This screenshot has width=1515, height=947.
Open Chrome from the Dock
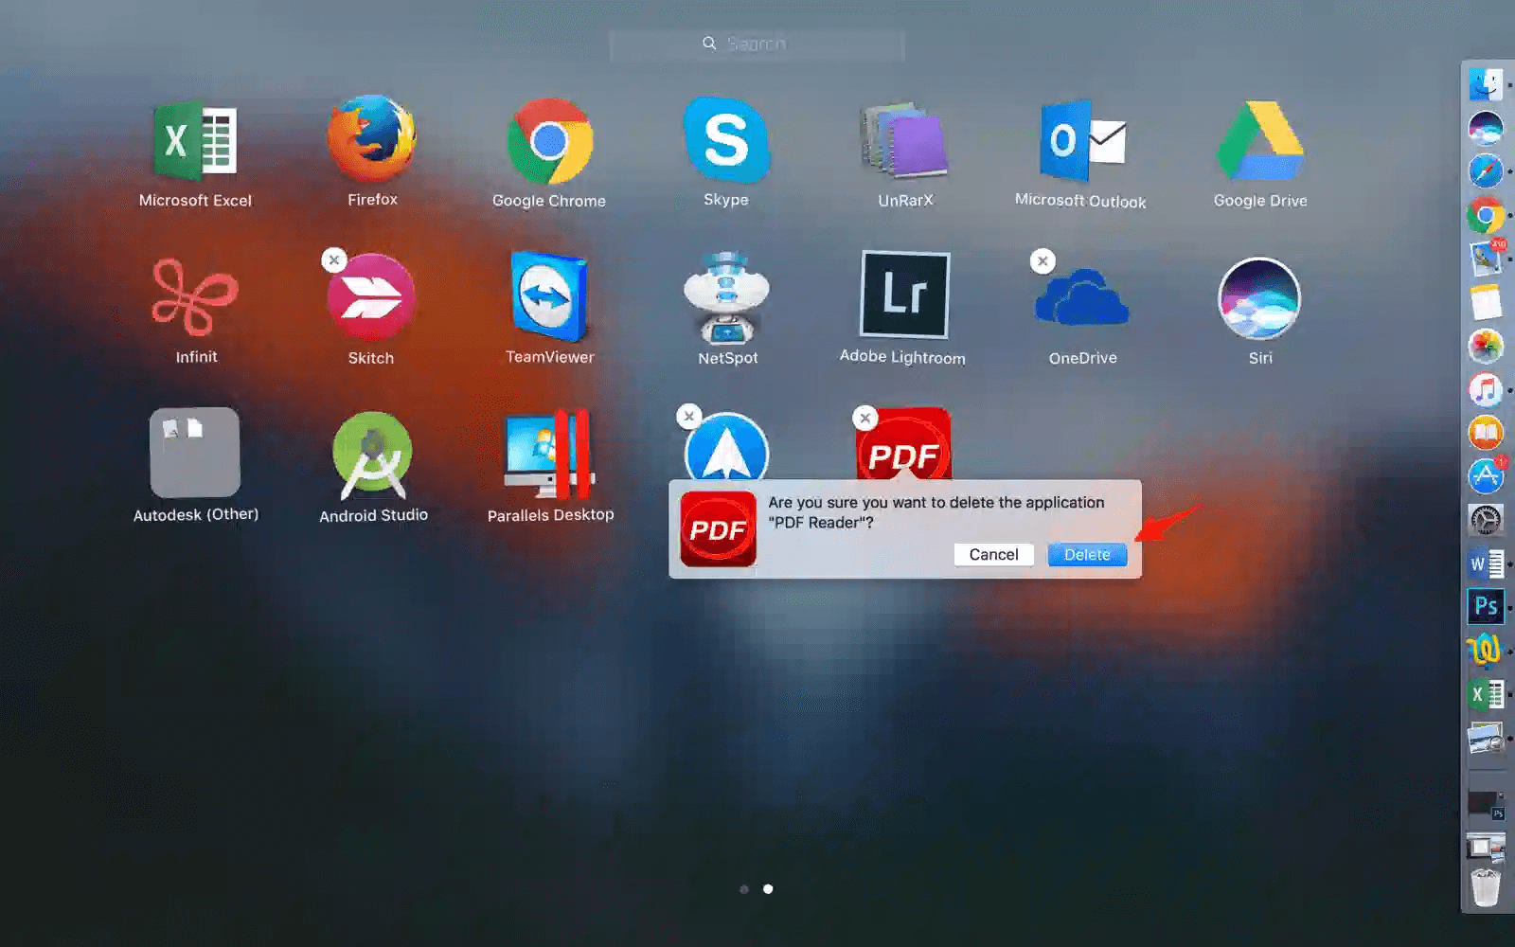click(x=1486, y=215)
